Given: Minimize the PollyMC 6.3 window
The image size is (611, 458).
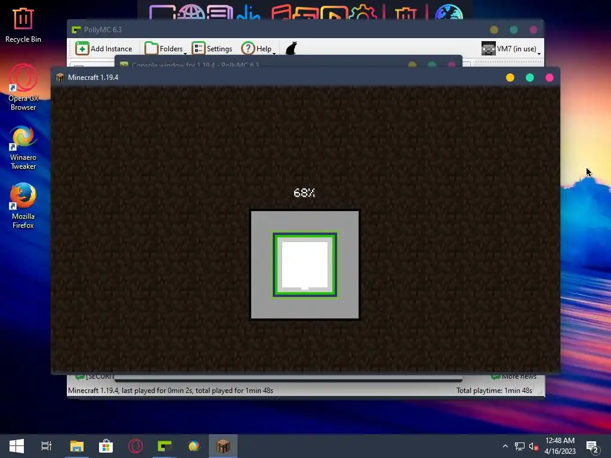Looking at the screenshot, I should point(493,30).
